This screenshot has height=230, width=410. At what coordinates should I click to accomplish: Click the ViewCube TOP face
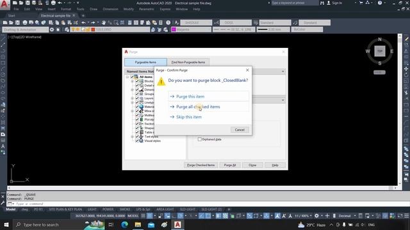380,51
